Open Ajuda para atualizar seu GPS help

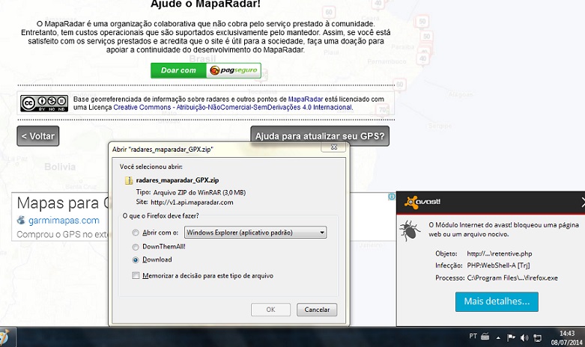click(320, 136)
